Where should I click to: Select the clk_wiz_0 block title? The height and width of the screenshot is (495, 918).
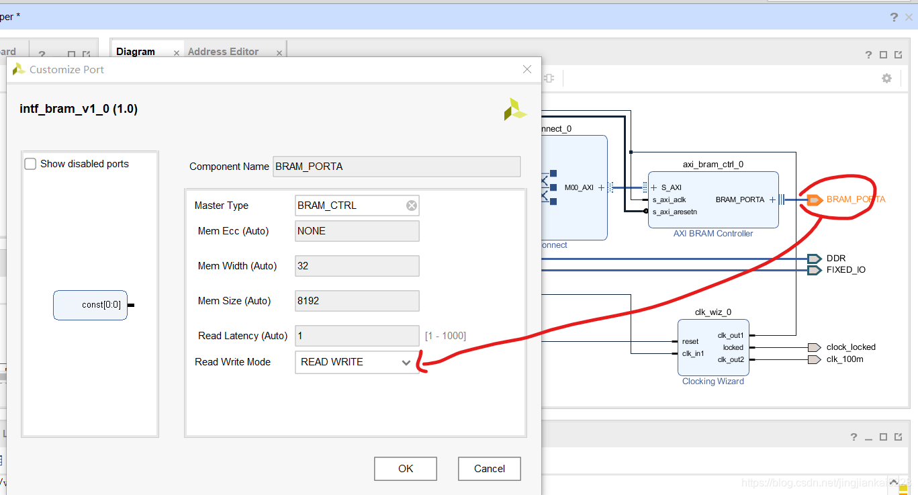click(x=713, y=312)
